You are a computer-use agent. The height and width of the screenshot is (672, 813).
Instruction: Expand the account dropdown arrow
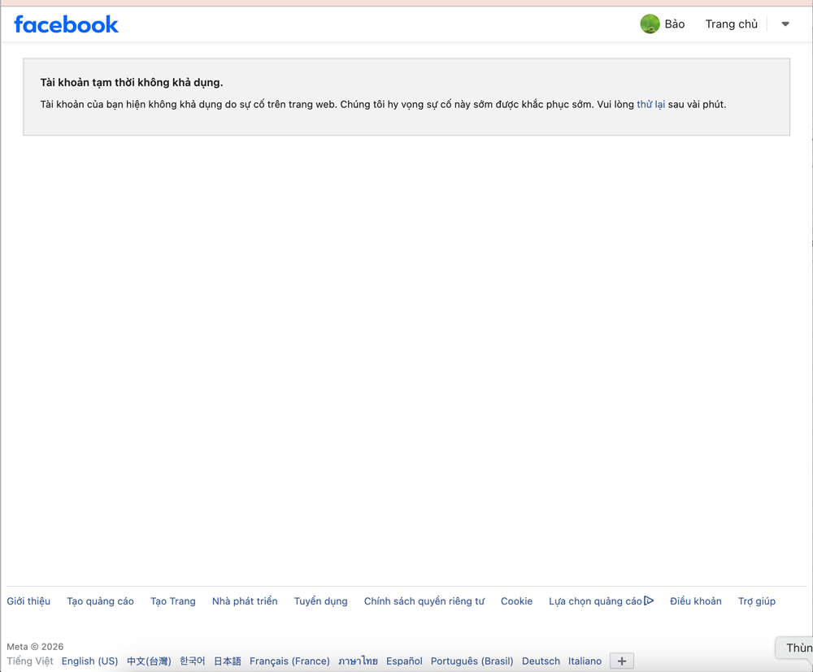(x=785, y=24)
